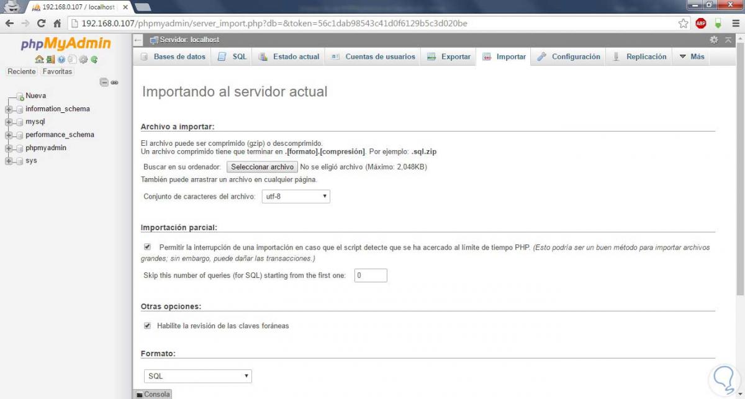Enable interrupting long imports checkbox
The height and width of the screenshot is (399, 745).
pos(147,246)
